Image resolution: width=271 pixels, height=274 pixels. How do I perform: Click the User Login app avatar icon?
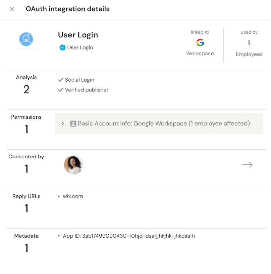coord(26,39)
